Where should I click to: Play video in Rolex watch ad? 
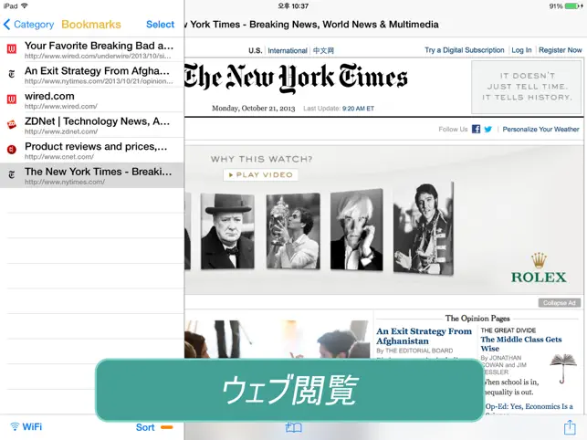pyautogui.click(x=261, y=175)
